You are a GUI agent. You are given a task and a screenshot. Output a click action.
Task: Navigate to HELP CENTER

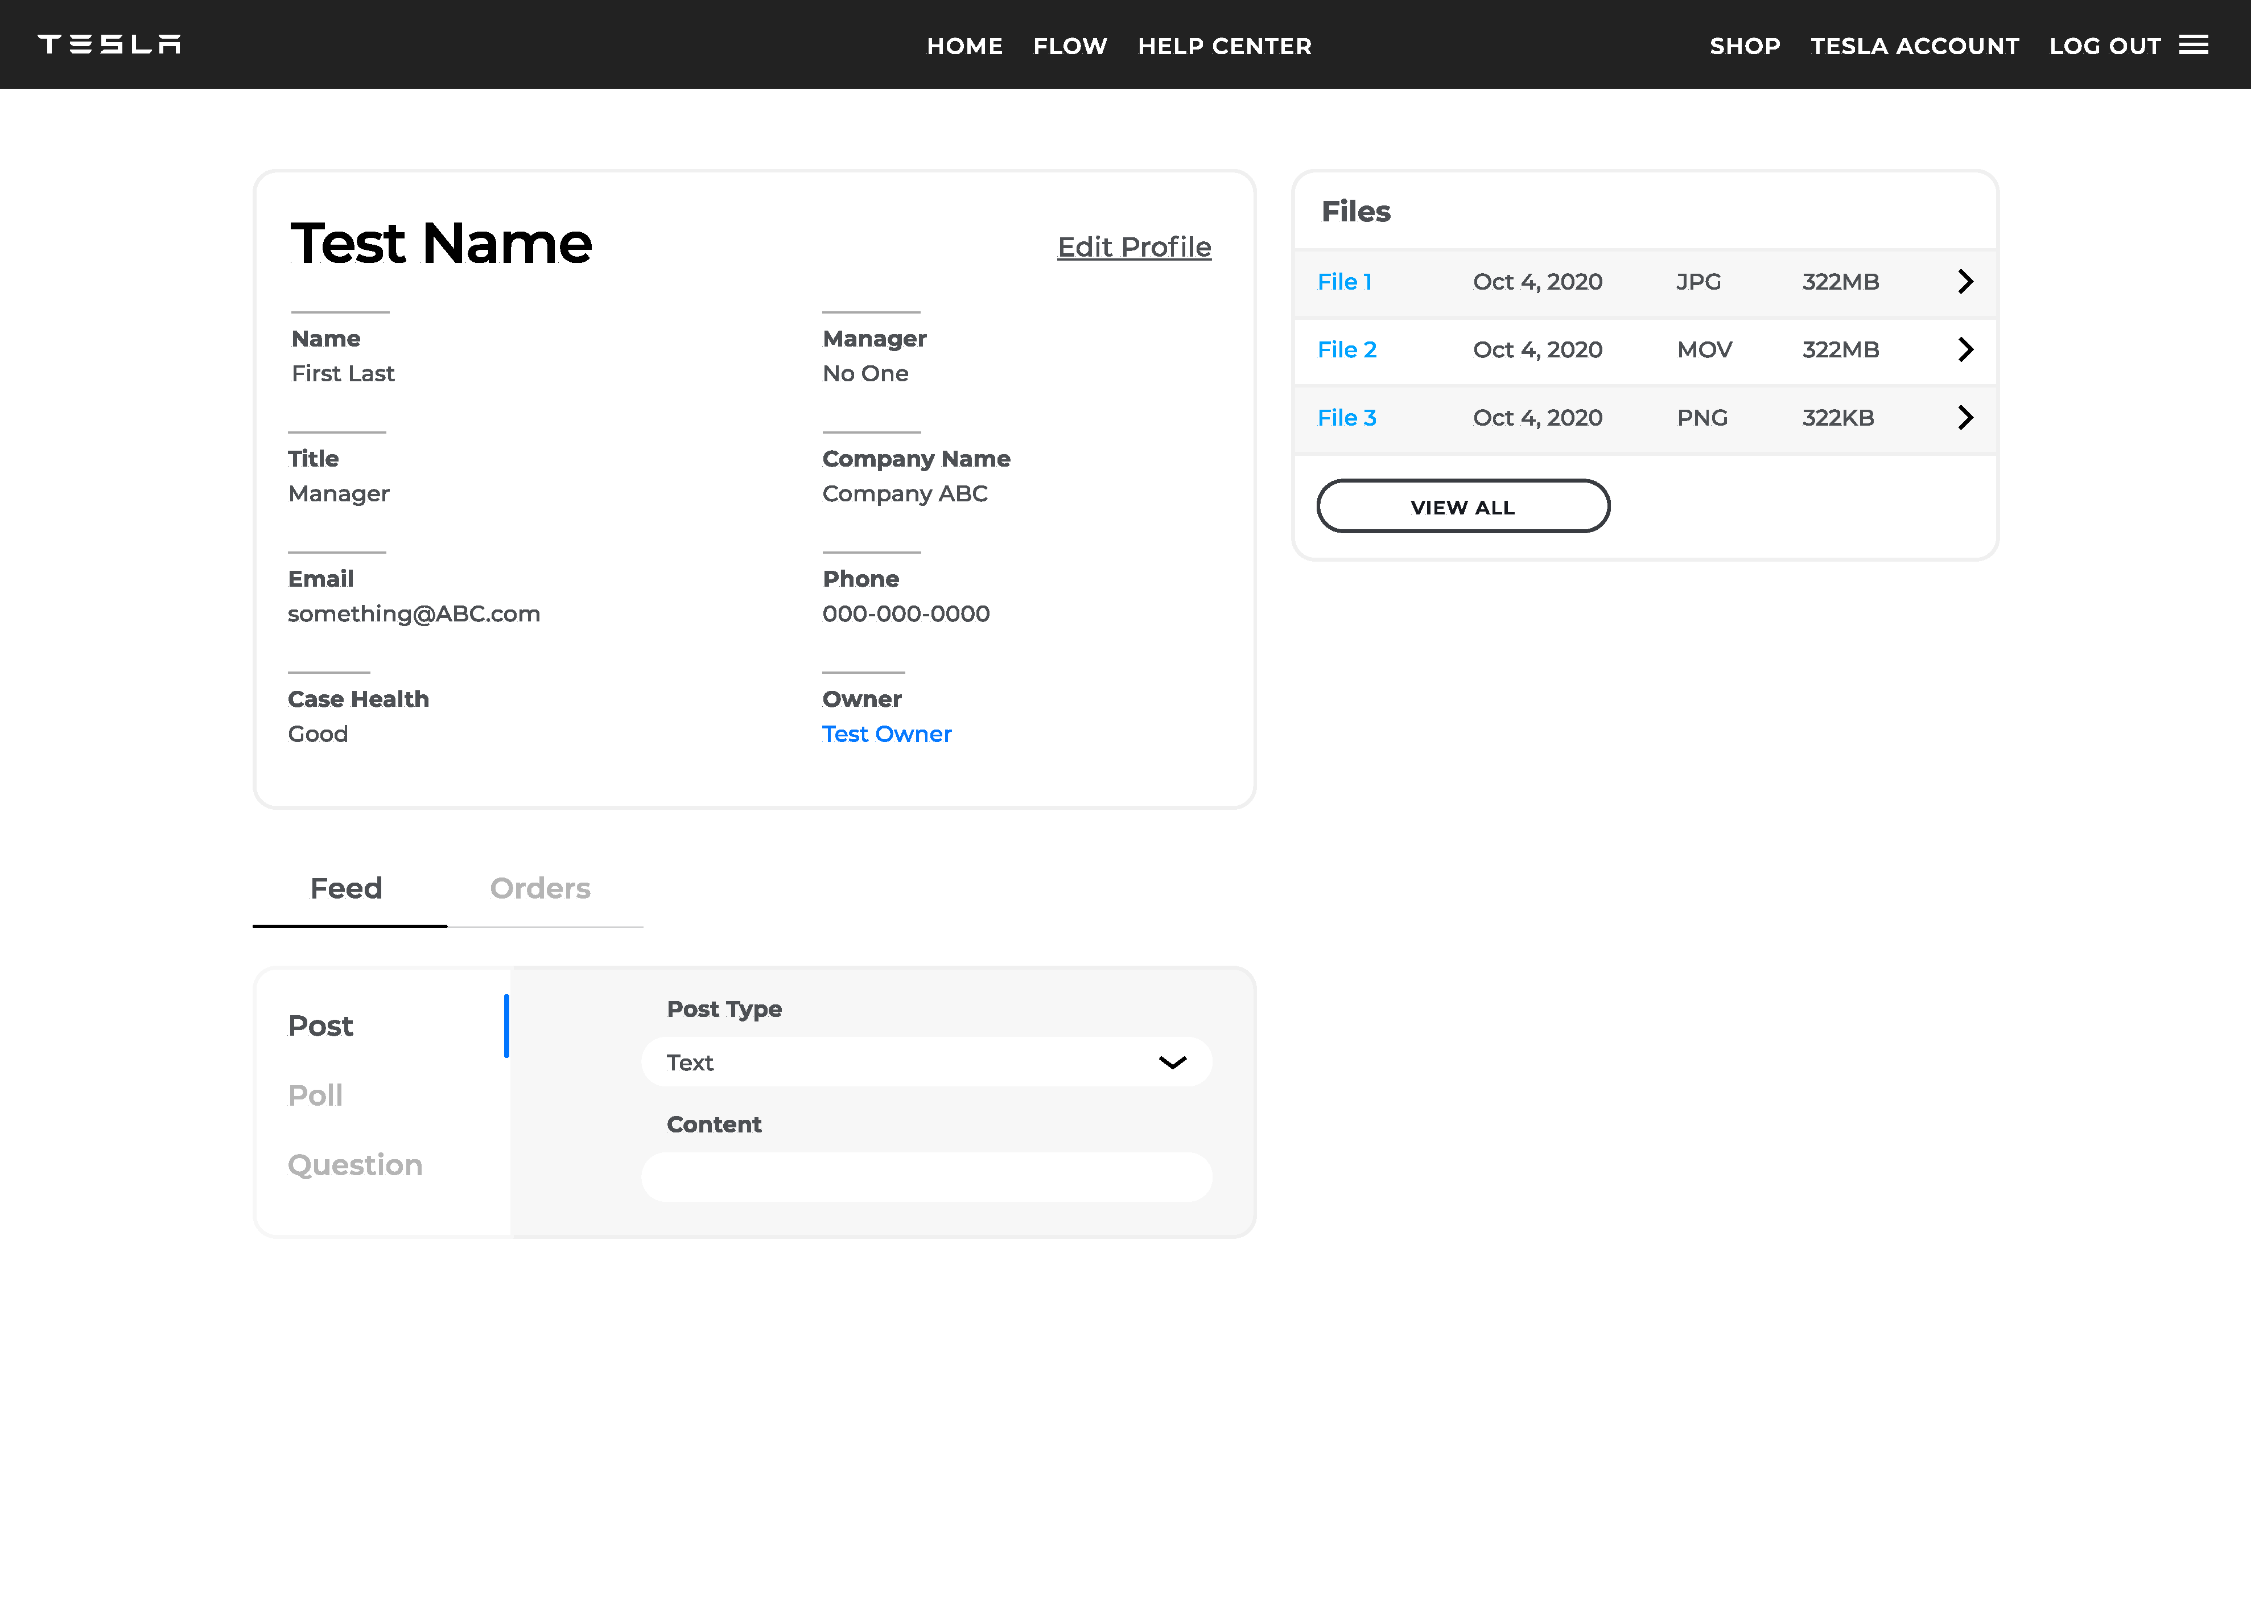[1224, 46]
